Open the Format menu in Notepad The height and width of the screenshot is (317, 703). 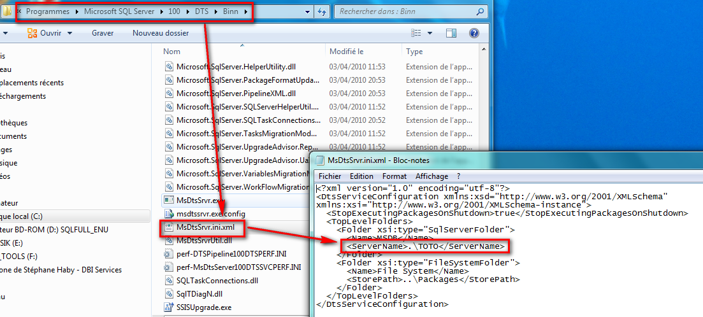[x=394, y=176]
